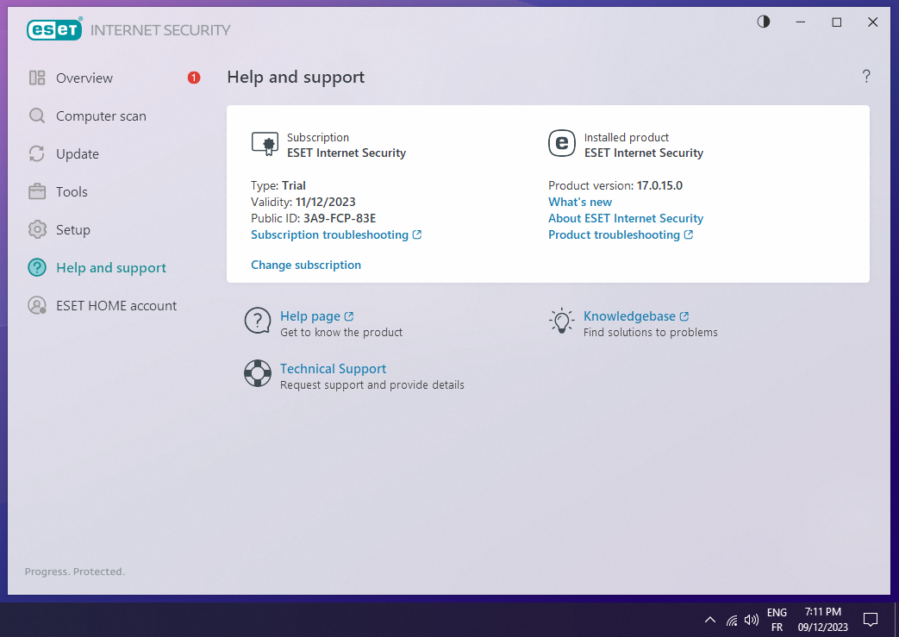Open Subscription troubleshooting link

click(336, 234)
